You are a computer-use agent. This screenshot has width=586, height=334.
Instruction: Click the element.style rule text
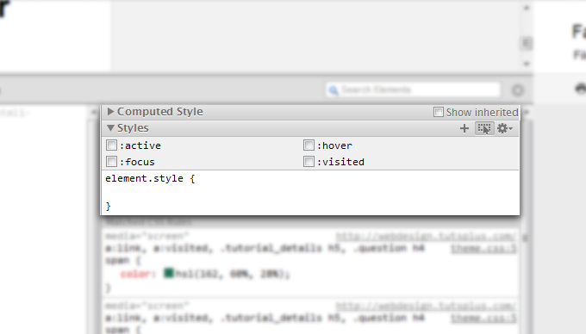click(150, 178)
